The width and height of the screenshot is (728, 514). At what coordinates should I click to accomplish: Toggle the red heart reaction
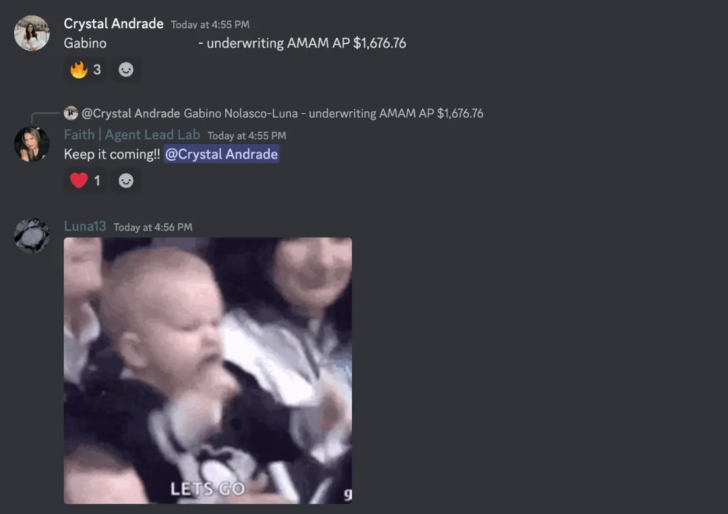[x=86, y=181]
